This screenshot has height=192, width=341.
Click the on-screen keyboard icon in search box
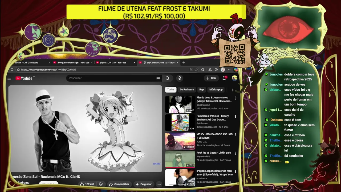point(158,78)
